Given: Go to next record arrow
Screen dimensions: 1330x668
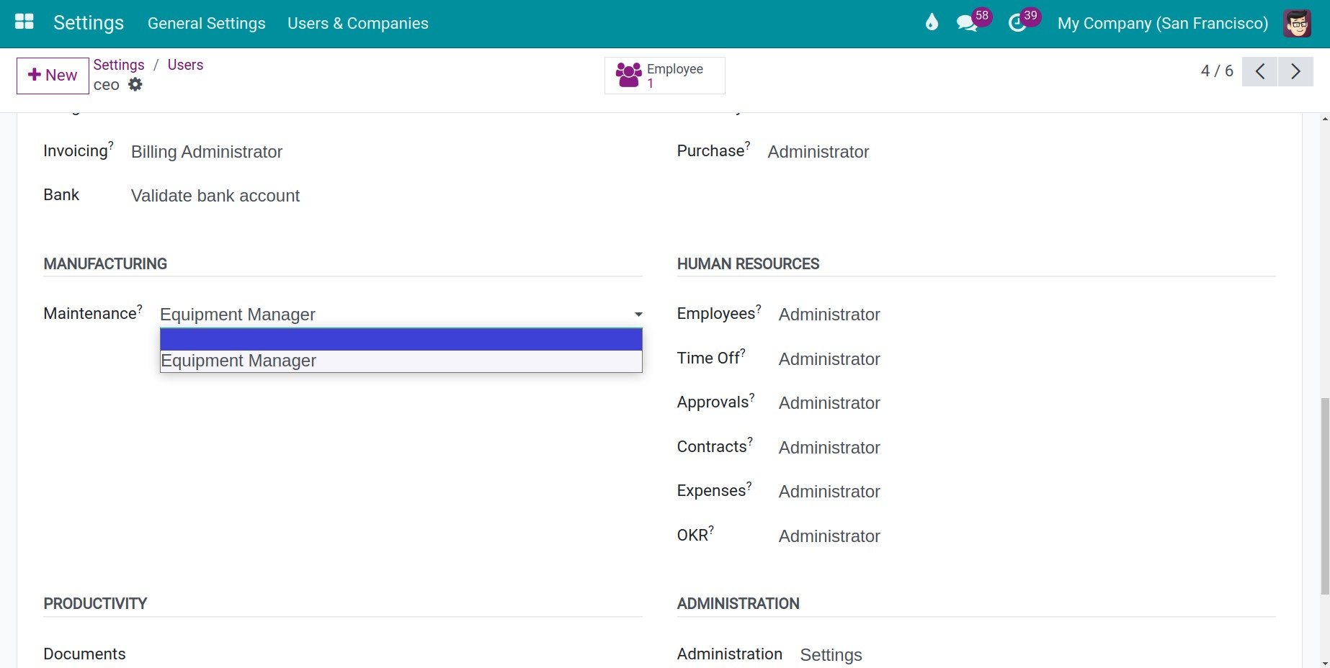Looking at the screenshot, I should coord(1295,71).
